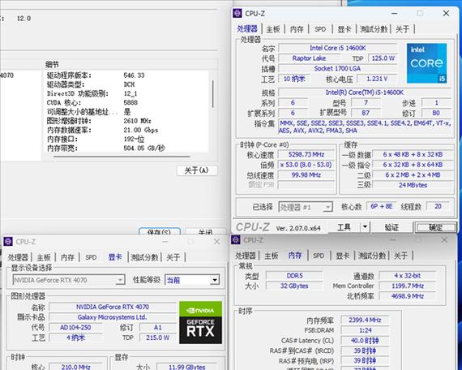This screenshot has height=370, width=462.
Task: Click the CAS# Latency 40.0 时钟 value
Action: [x=365, y=341]
